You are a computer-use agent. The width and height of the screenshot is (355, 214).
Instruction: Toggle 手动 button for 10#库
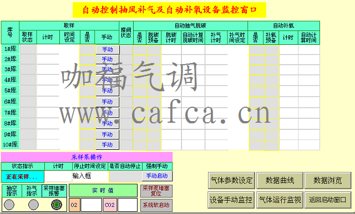point(108,145)
